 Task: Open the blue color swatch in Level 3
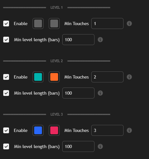point(38,130)
